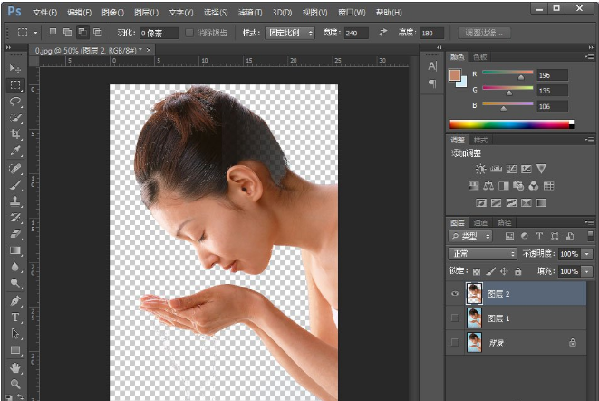This screenshot has height=401, width=599.
Task: Select the Lasso tool
Action: (x=15, y=102)
